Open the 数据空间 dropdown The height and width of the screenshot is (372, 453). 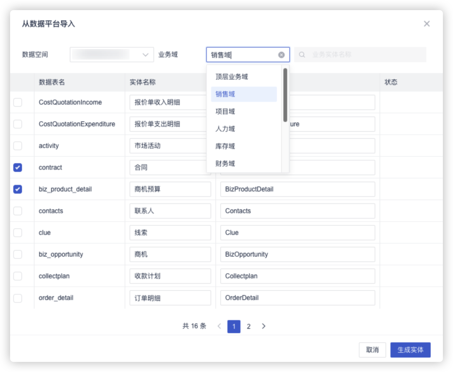(112, 55)
